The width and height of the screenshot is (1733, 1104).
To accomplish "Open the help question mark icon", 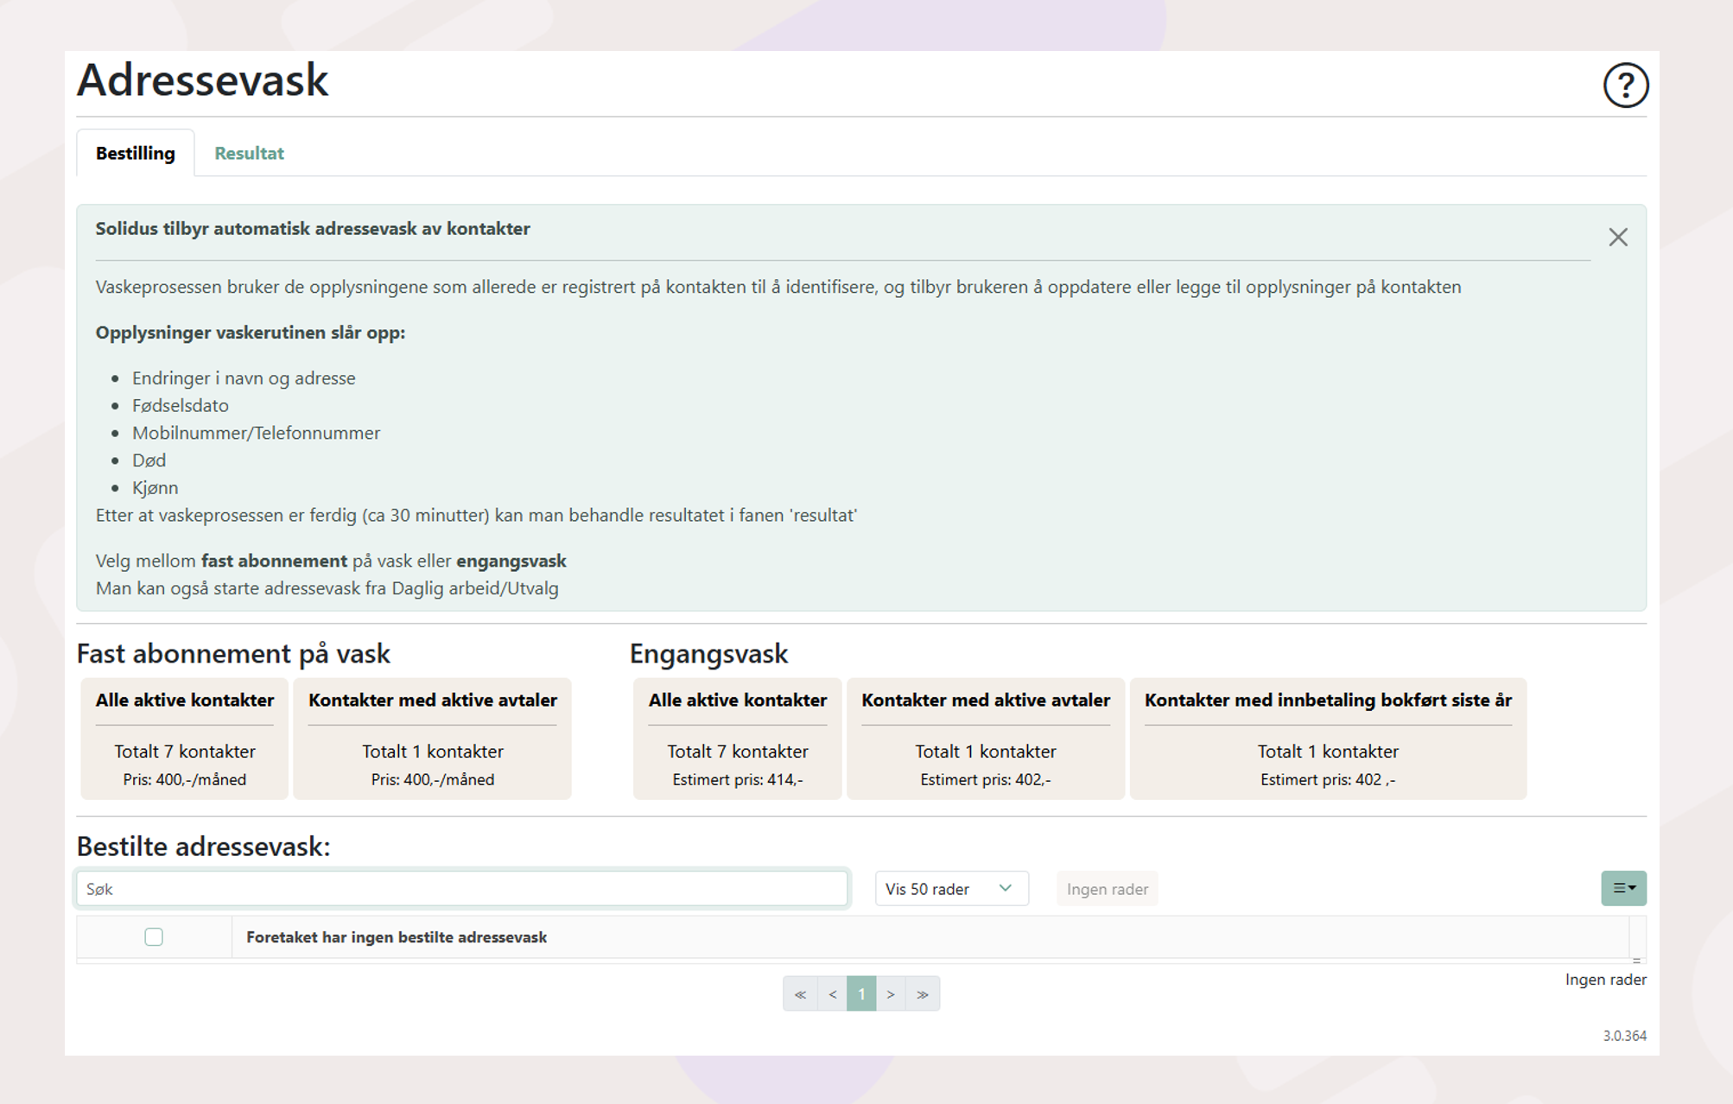I will pyautogui.click(x=1625, y=85).
